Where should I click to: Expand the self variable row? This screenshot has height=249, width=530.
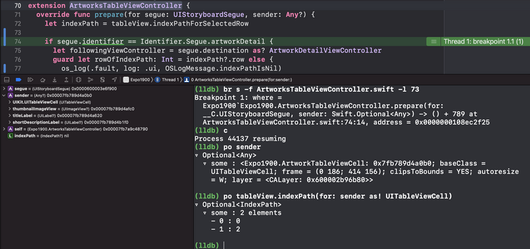coord(3,129)
